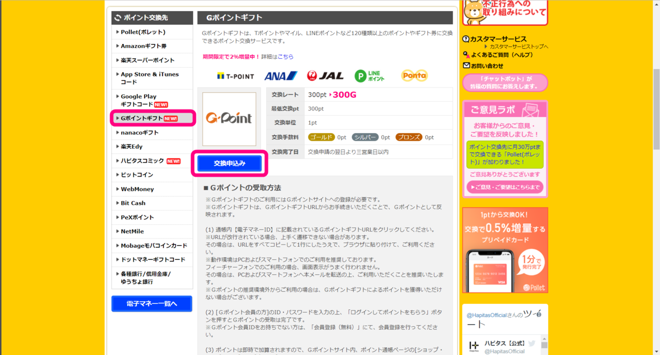Click the Gポイントギフト section title
Screen dimensions: 660x355
click(234, 18)
